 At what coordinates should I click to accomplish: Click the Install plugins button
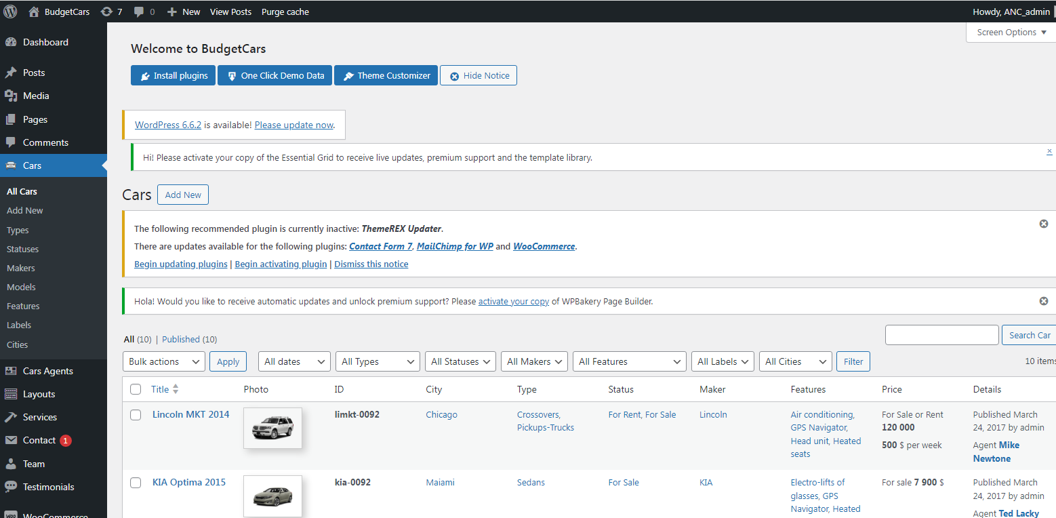[173, 75]
